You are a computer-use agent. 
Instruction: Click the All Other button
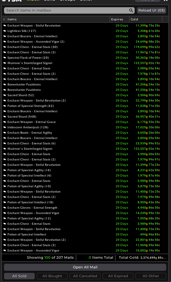point(151,276)
